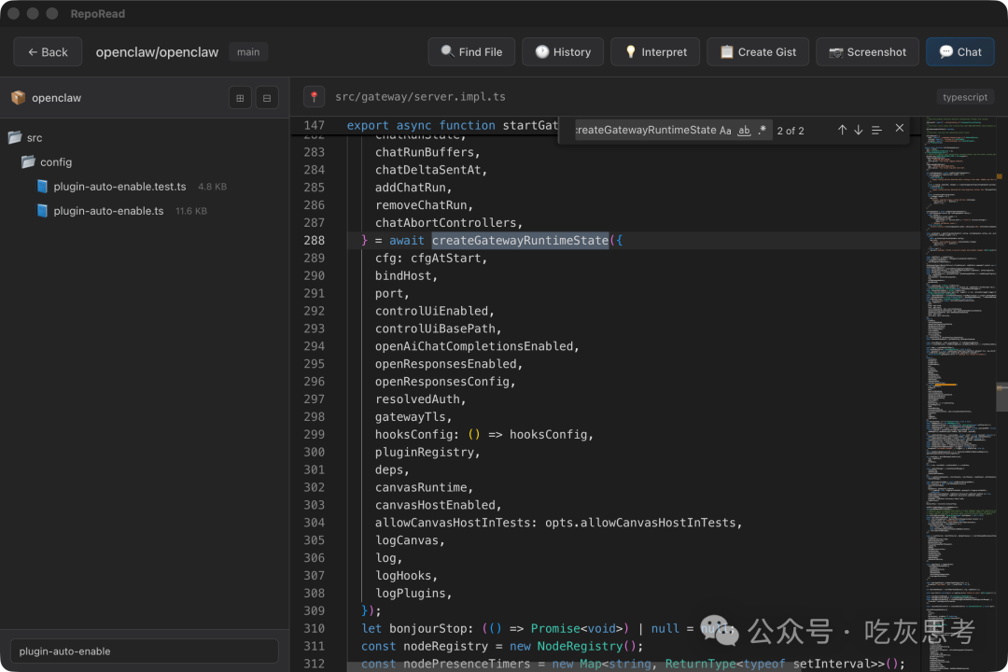This screenshot has height=672, width=1008.
Task: Go to previous find match
Action: (x=842, y=130)
